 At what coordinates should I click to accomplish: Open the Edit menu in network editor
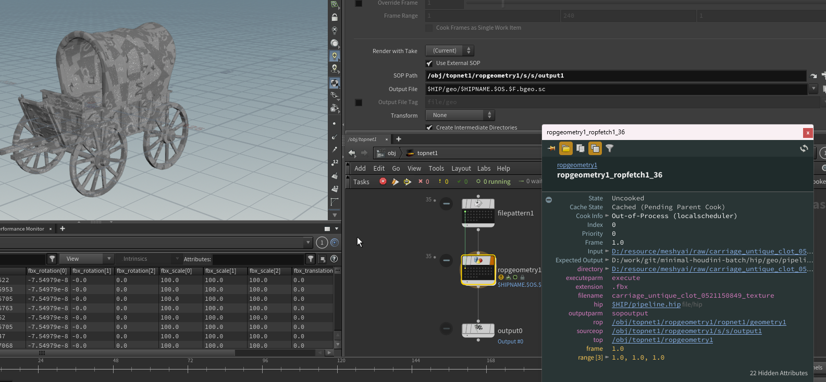379,169
